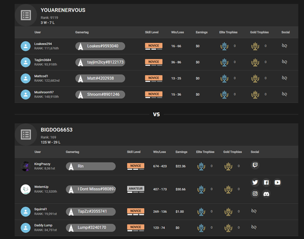Click KingPrazzy's elite trophy icon
The image size is (304, 239).
pos(201,166)
